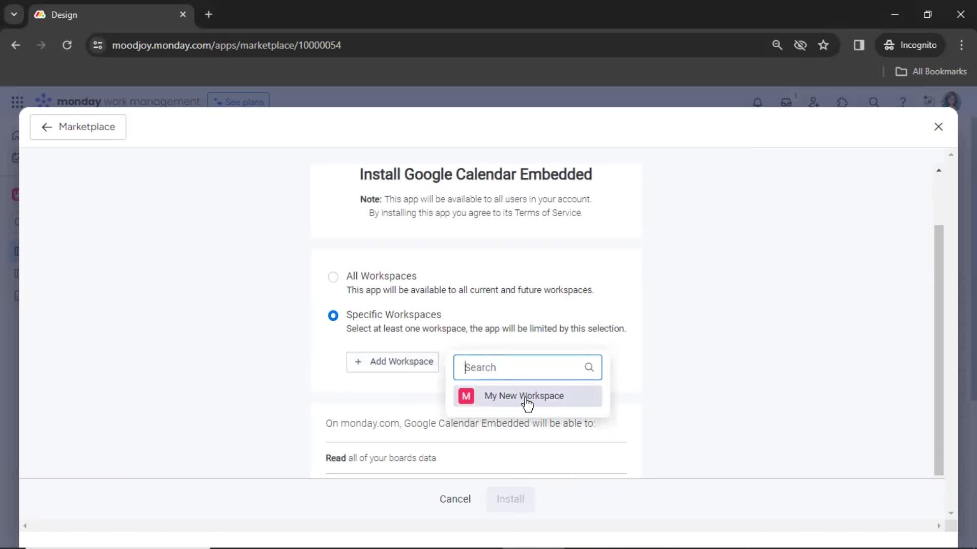The height and width of the screenshot is (549, 977).
Task: Click the search icon in monday top bar
Action: [x=874, y=101]
